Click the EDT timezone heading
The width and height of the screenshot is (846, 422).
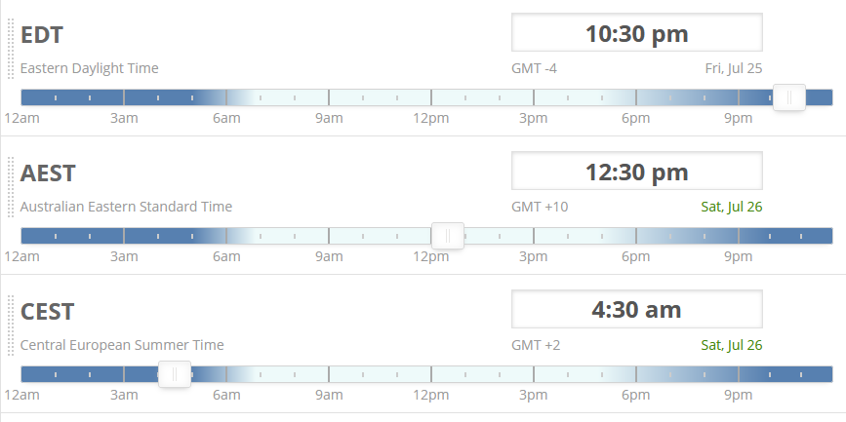pyautogui.click(x=42, y=35)
